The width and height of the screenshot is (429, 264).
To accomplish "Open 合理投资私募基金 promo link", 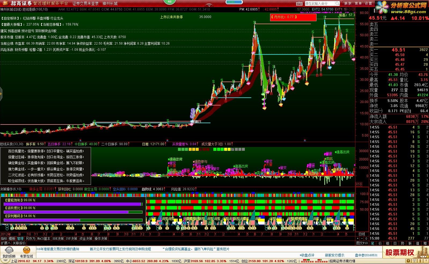I will pyautogui.click(x=196, y=249).
